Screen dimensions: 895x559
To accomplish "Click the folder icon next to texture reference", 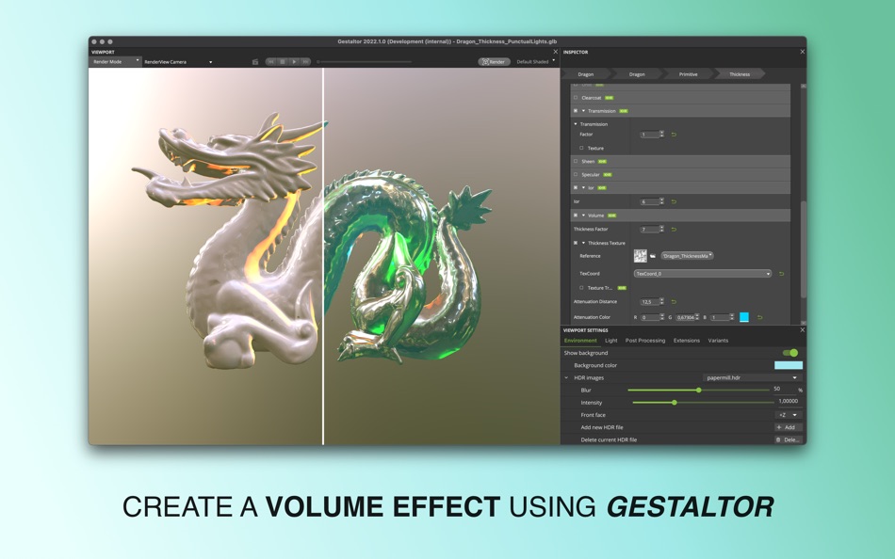I will (x=653, y=256).
